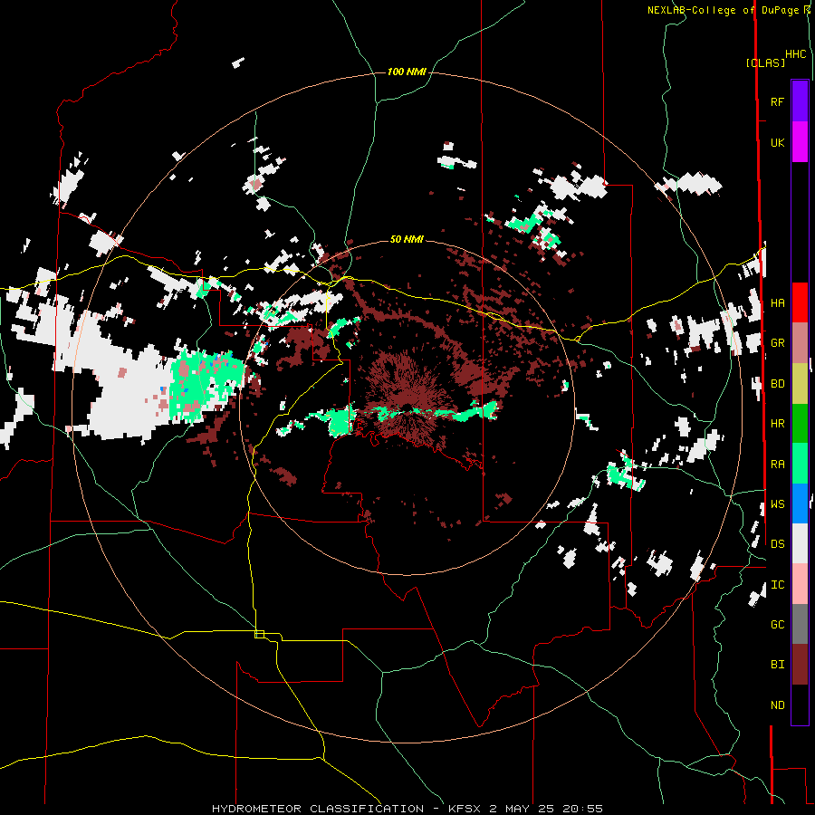Click the BD legend label
The width and height of the screenshot is (815, 815).
[777, 384]
